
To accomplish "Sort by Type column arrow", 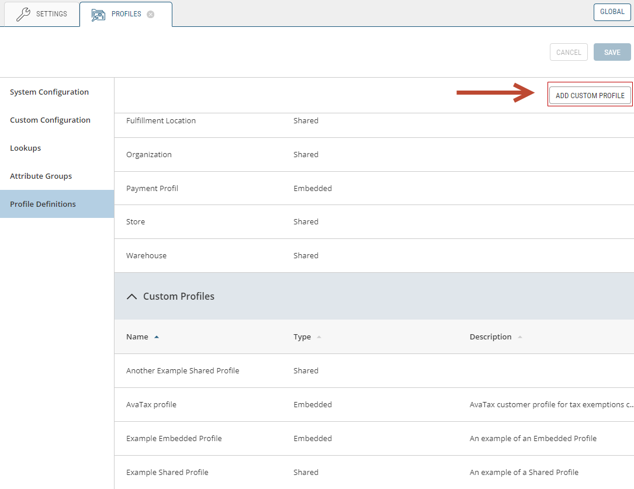I will pyautogui.click(x=318, y=337).
